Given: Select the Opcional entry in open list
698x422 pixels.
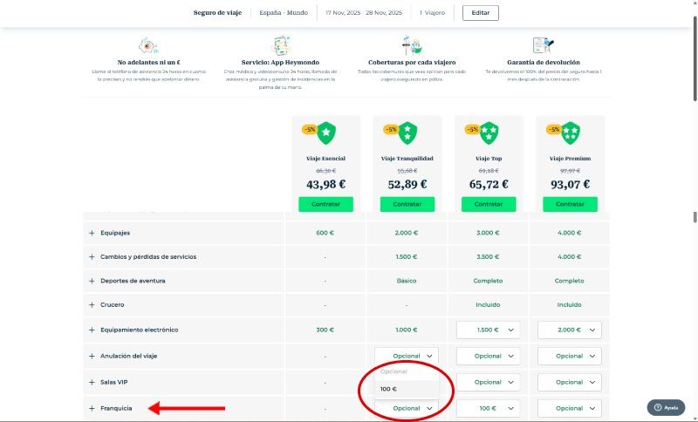Looking at the screenshot, I should point(394,371).
